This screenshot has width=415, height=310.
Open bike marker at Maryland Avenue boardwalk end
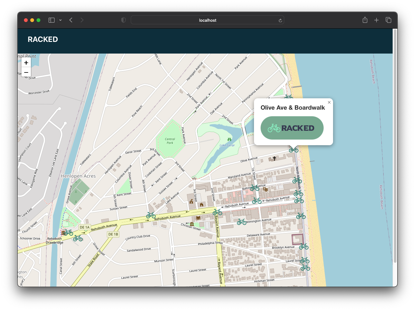297,181
